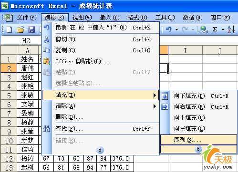Open the toolbar Undo history dropdown arrow

coord(176,29)
